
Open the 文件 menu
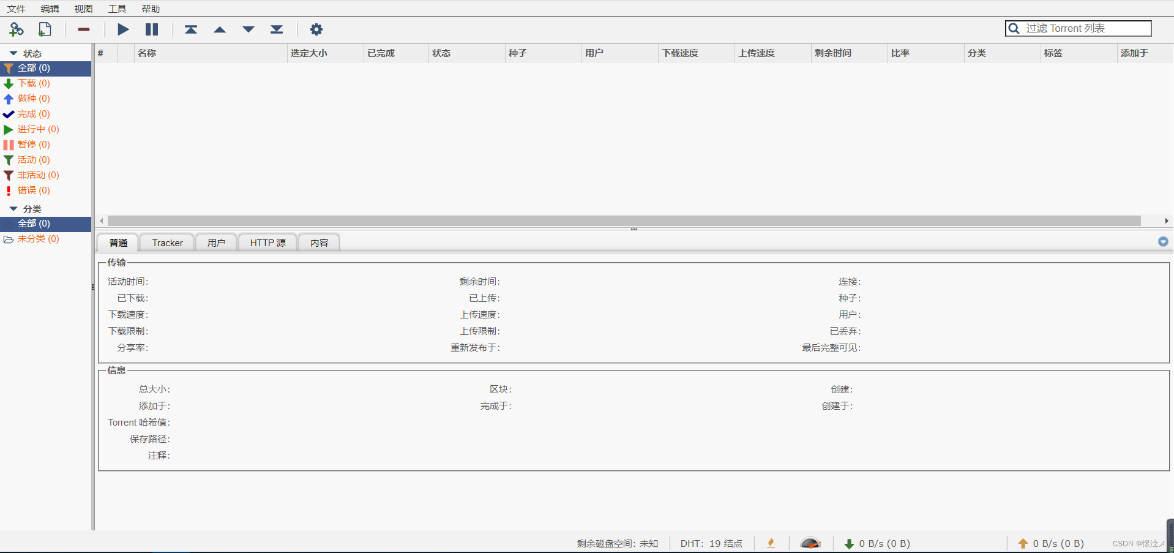17,9
